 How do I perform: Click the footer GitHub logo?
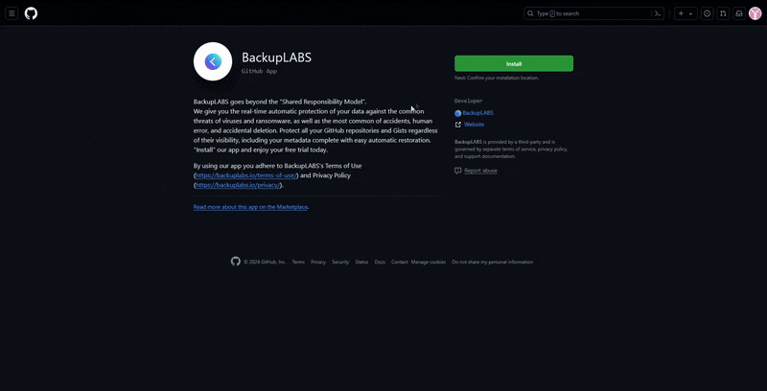236,262
